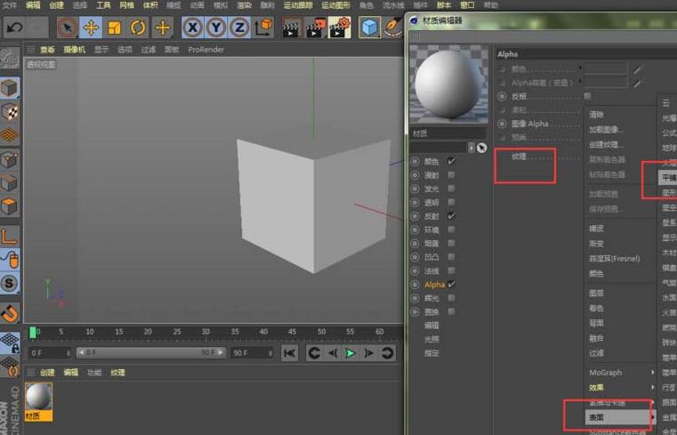Image resolution: width=677 pixels, height=435 pixels.
Task: Click the 材质 name field in material editor
Action: (447, 133)
